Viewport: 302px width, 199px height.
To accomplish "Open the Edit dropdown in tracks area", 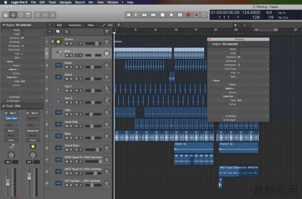I will [x=61, y=25].
